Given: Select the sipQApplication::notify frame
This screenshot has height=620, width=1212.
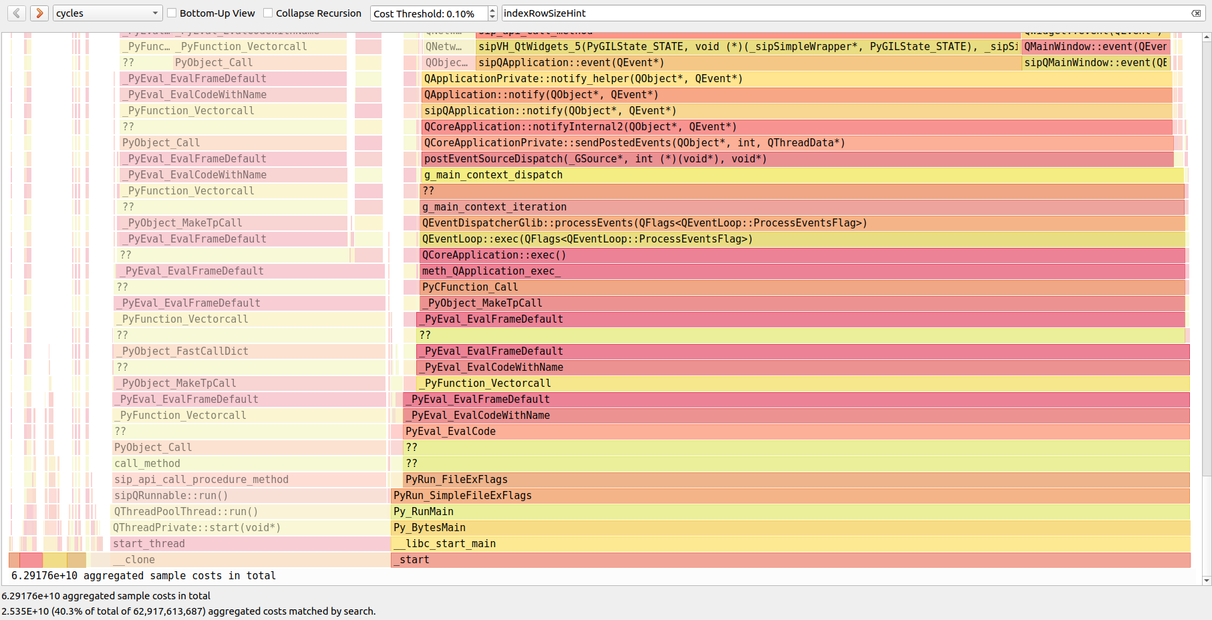Looking at the screenshot, I should click(x=797, y=111).
